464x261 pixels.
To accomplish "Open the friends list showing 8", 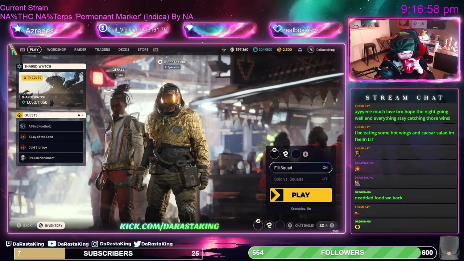I will tap(323, 225).
